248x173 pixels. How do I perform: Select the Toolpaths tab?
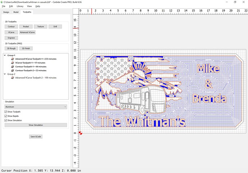(x=27, y=12)
